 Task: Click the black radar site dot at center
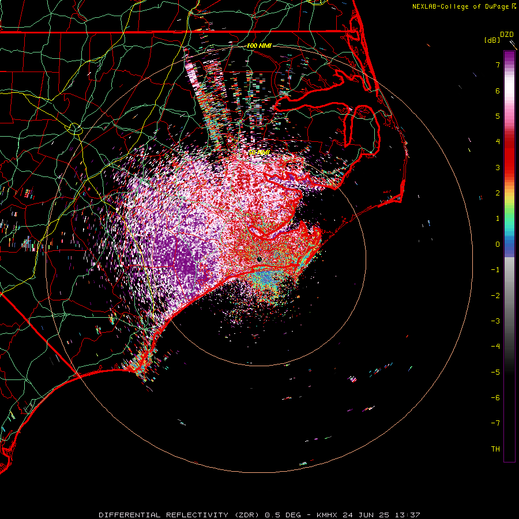[259, 259]
